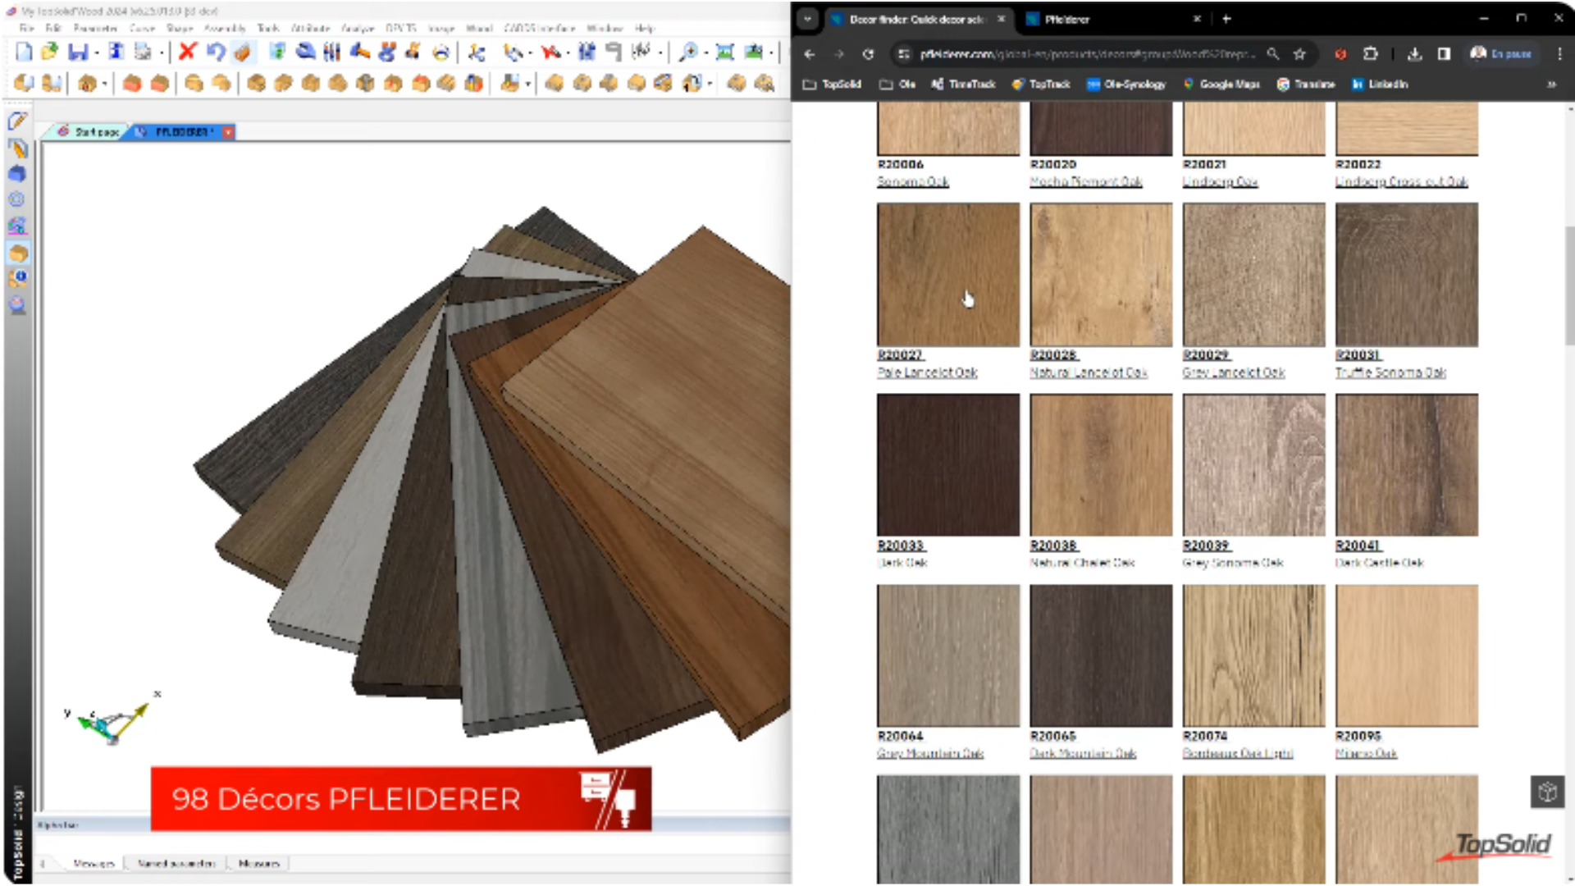The height and width of the screenshot is (886, 1575).
Task: Open the Shape menu in TopSolid
Action: click(180, 28)
